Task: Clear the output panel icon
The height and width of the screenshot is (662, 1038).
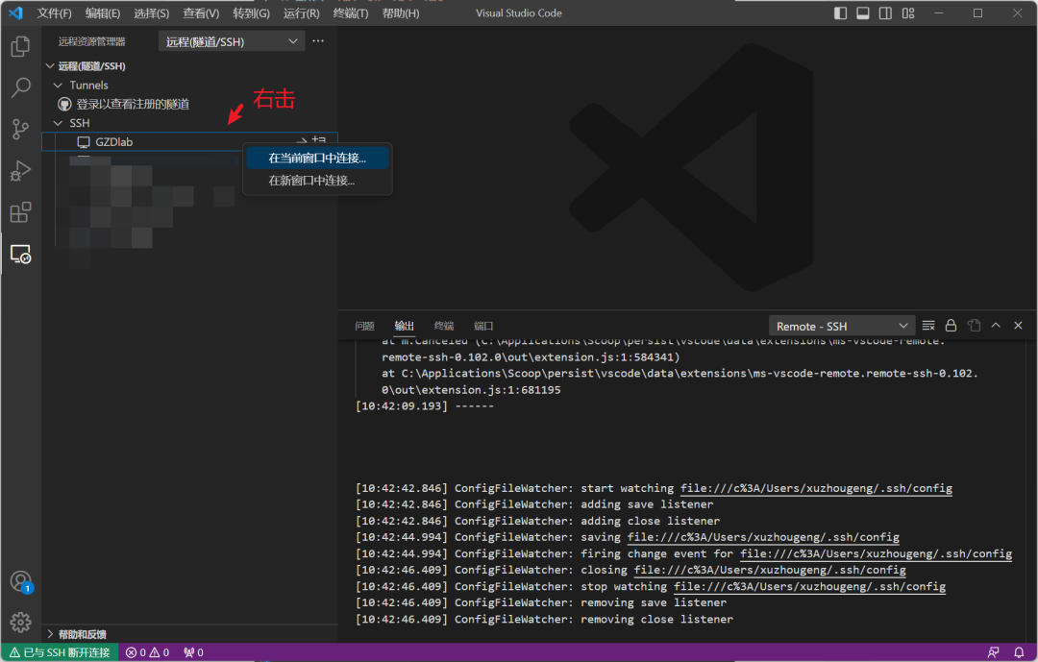Action: 928,326
